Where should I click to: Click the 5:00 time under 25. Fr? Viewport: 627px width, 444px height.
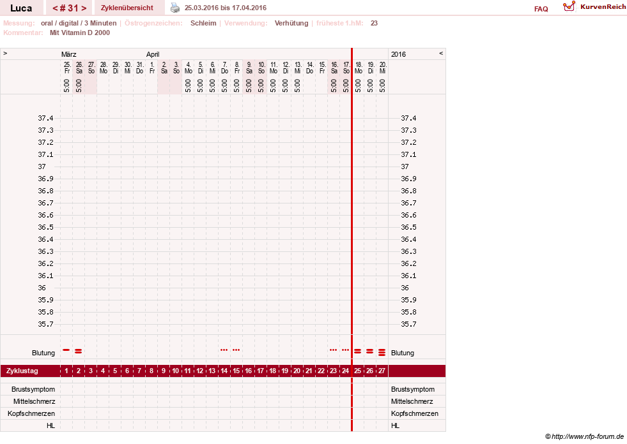66,86
